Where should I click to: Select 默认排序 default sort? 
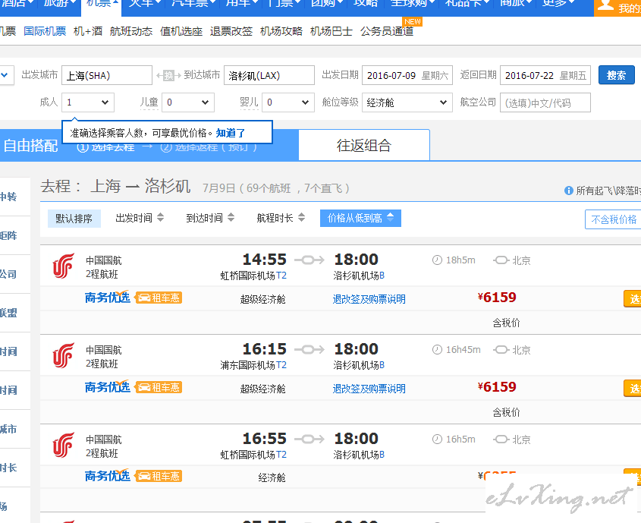[x=74, y=219]
